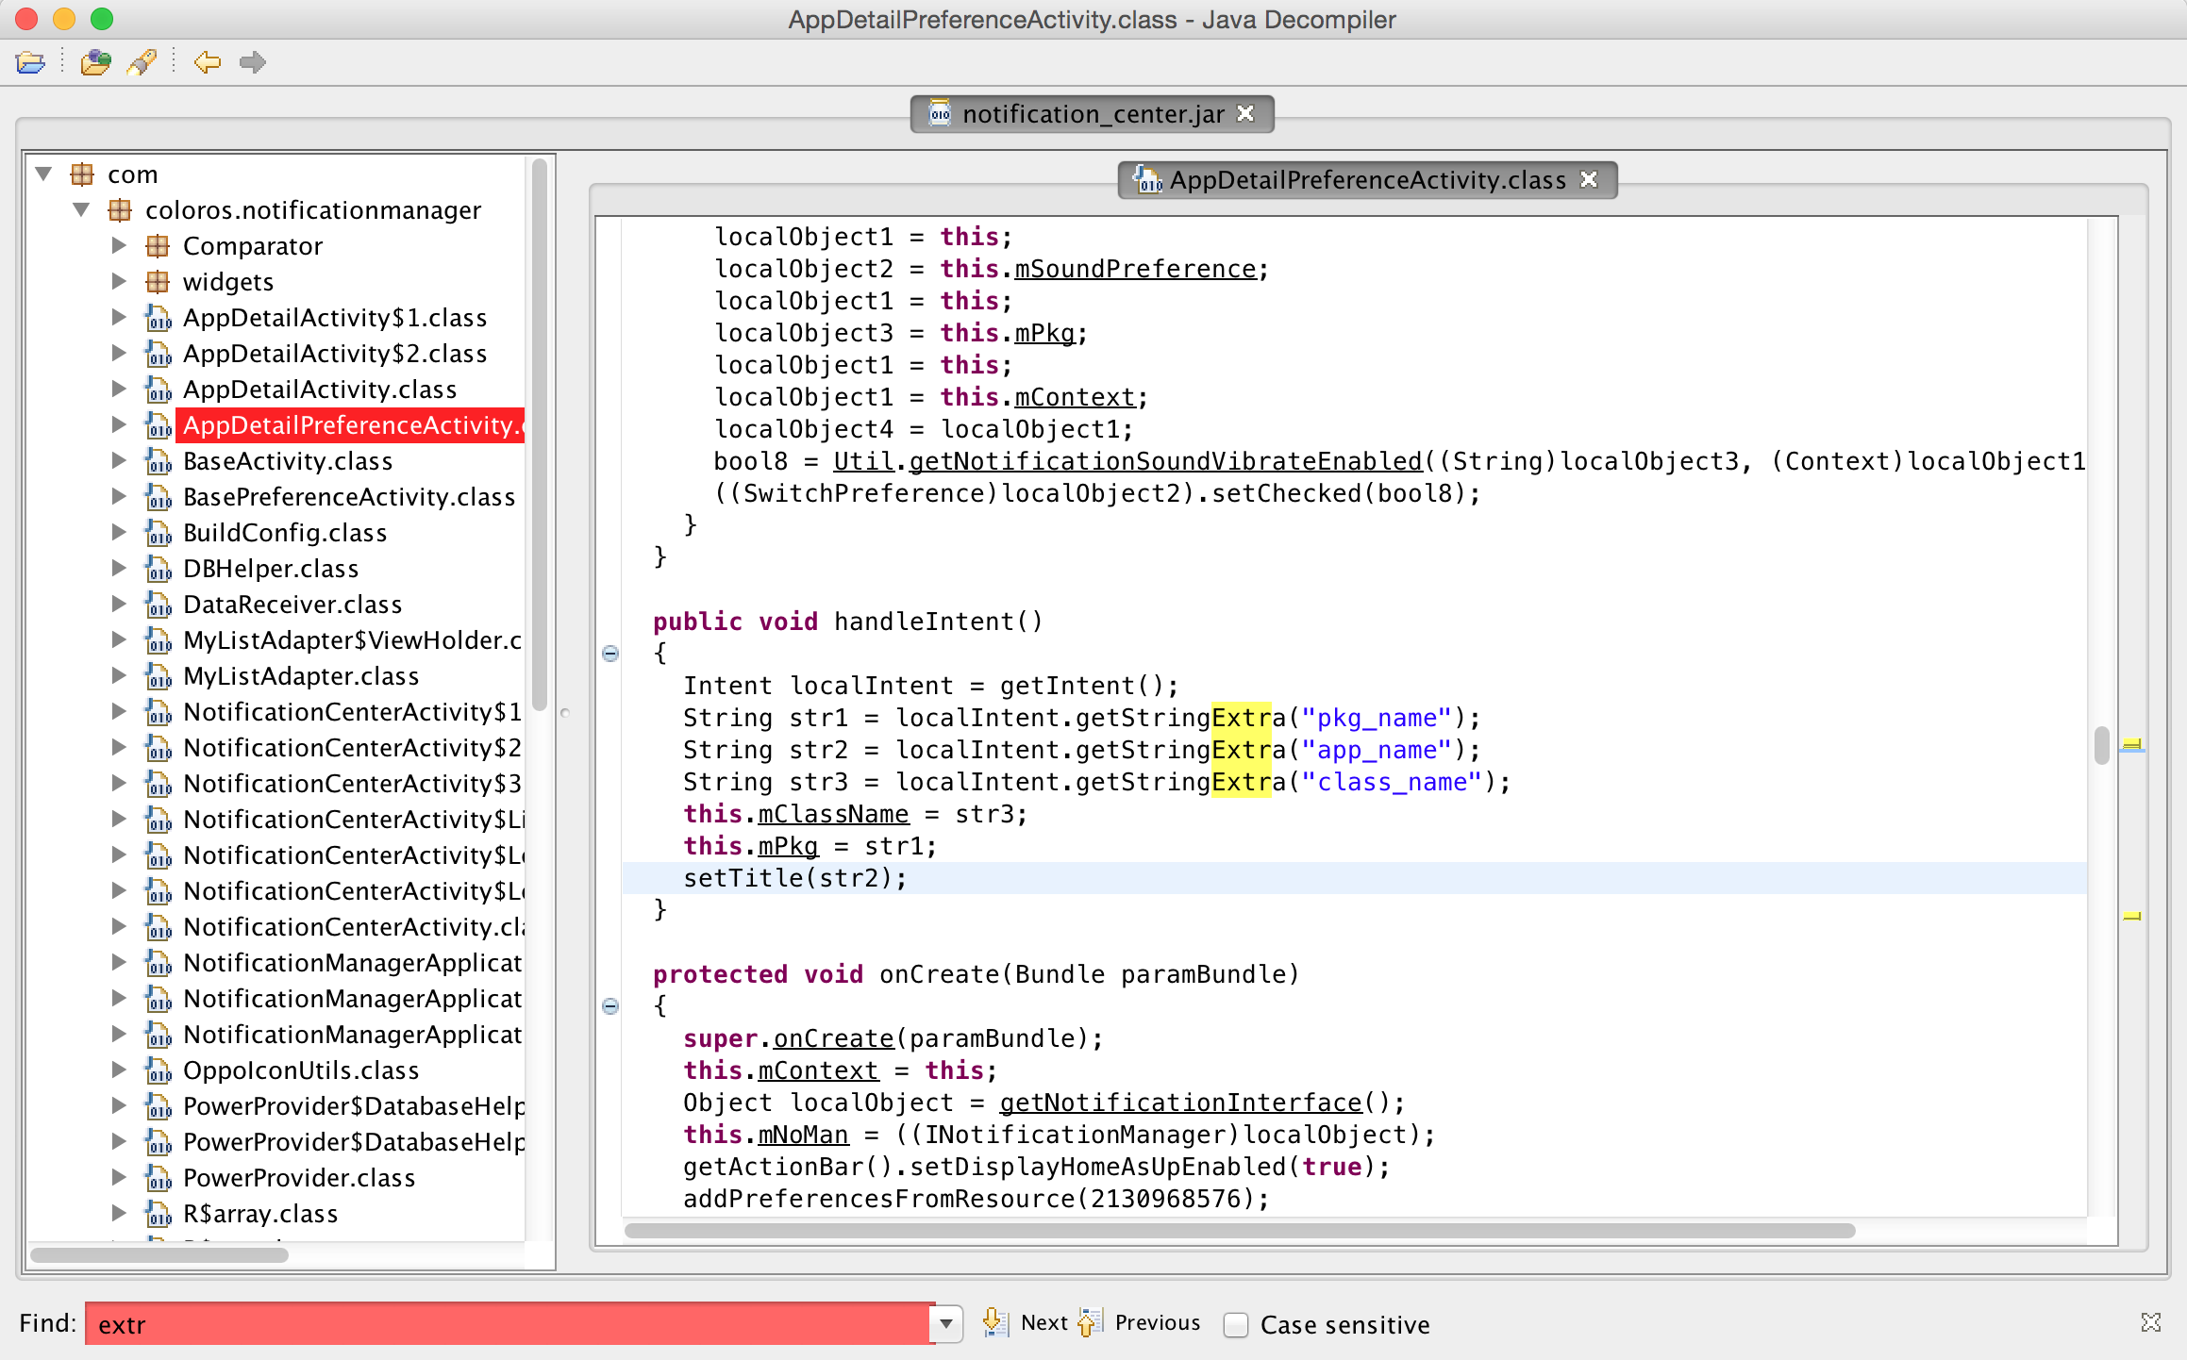Screen dimensions: 2187x1360
Task: Click the Open Type toolbar icon
Action: pos(95,63)
